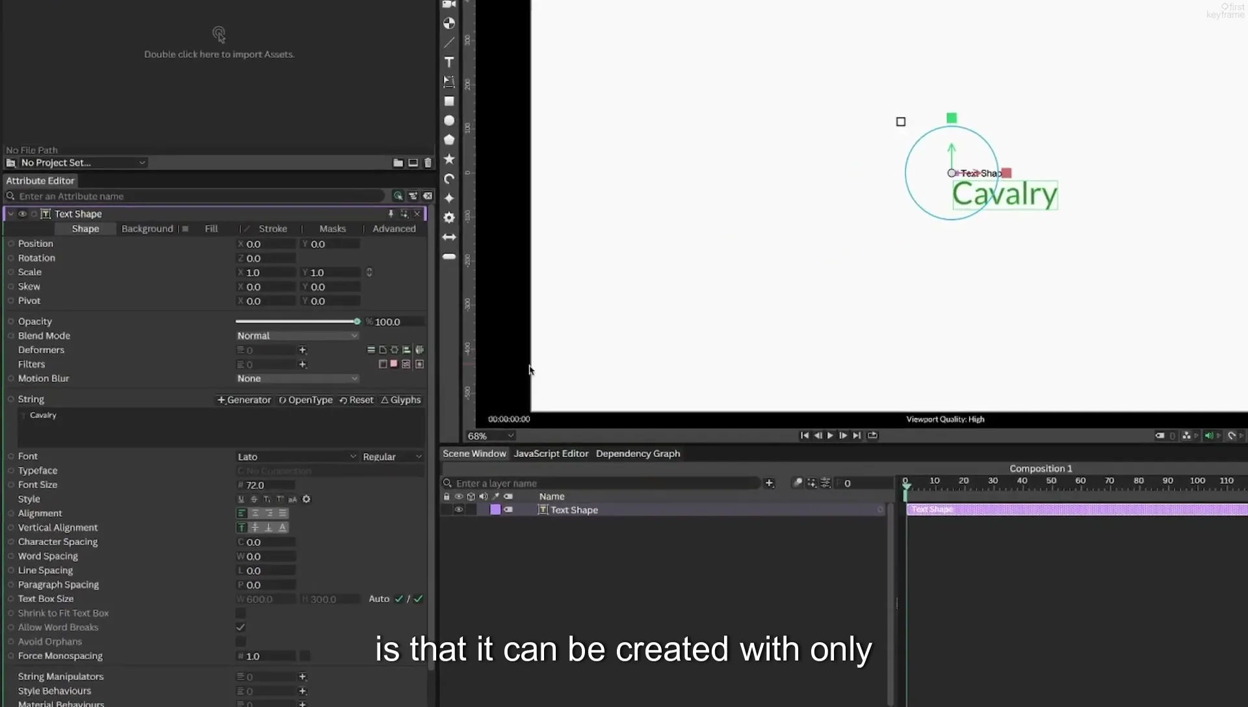Switch to the Fill tab
1248x707 pixels.
click(211, 229)
